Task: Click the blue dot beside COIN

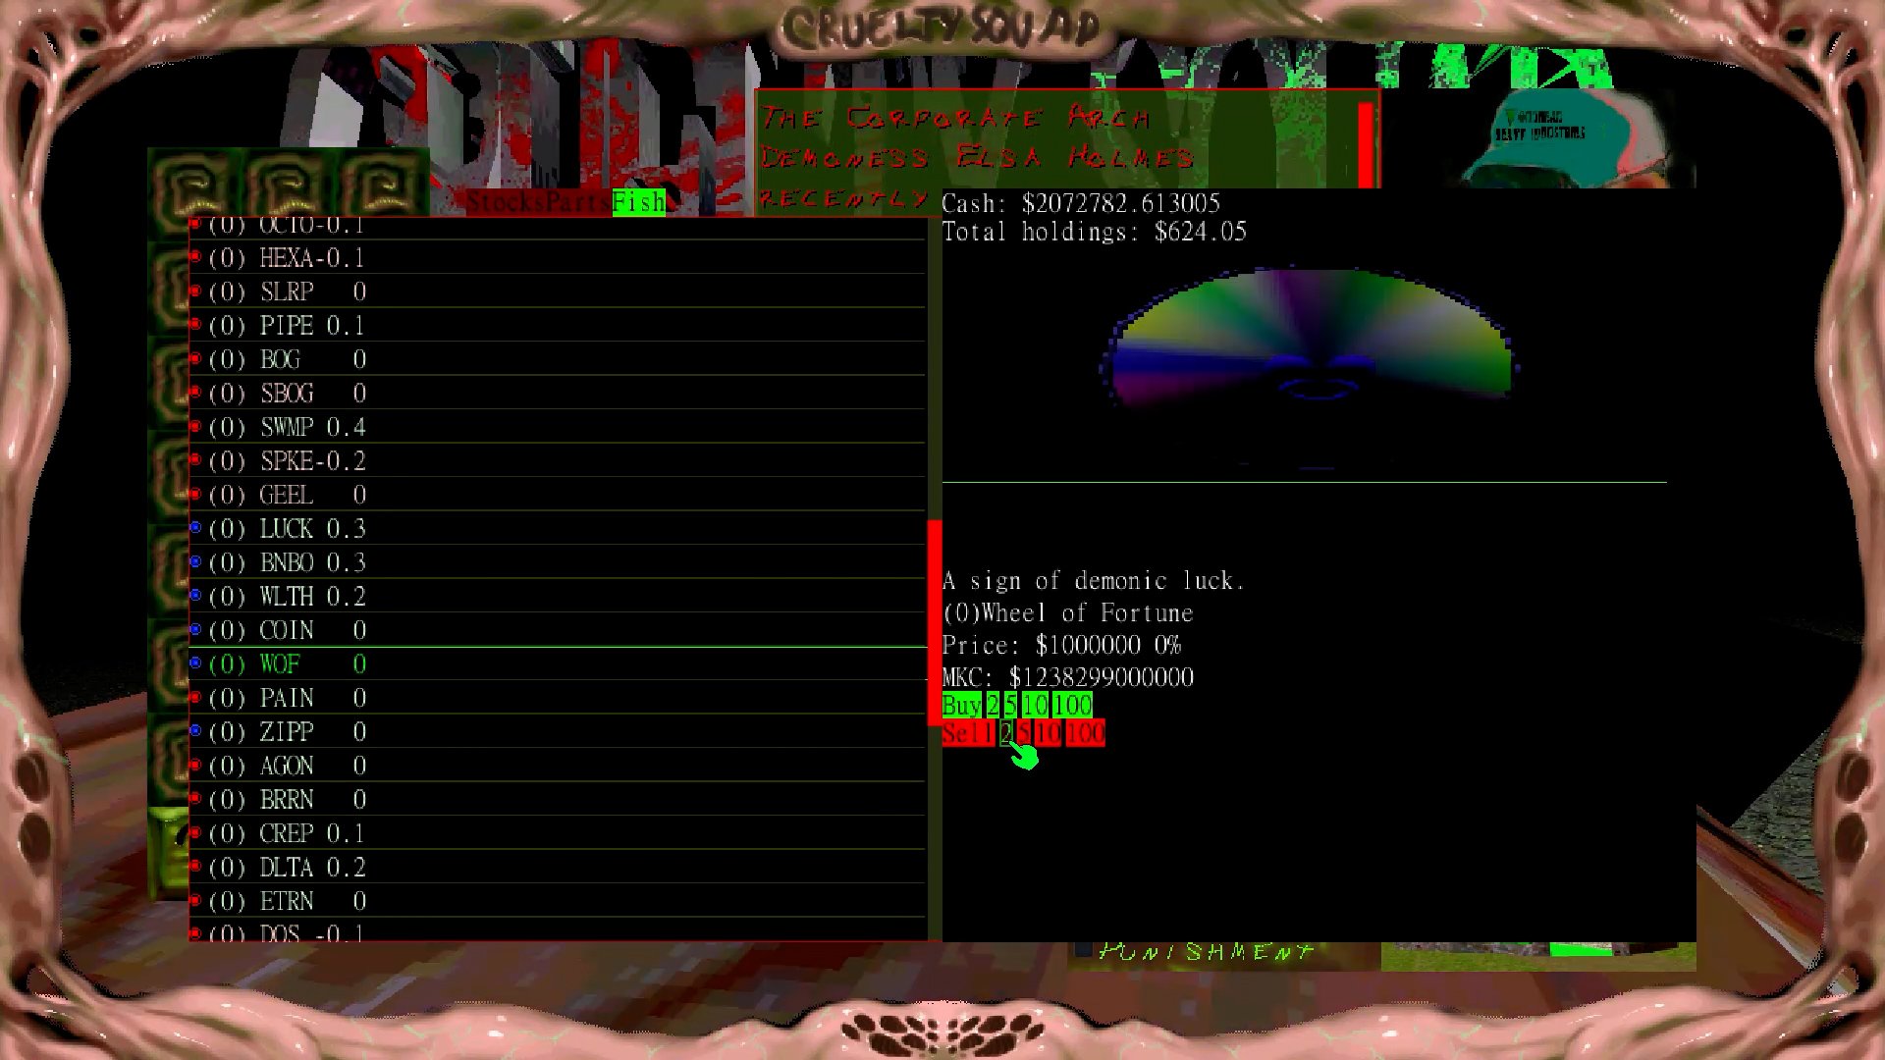Action: pyautogui.click(x=195, y=629)
